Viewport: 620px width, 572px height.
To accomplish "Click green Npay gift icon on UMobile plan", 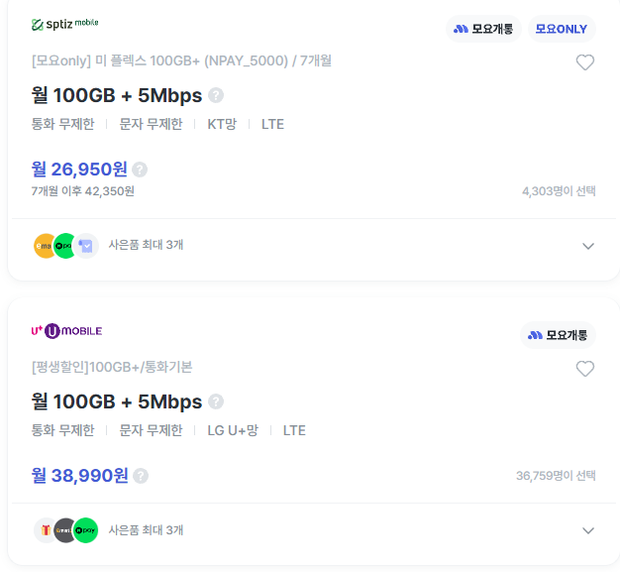I will (85, 530).
